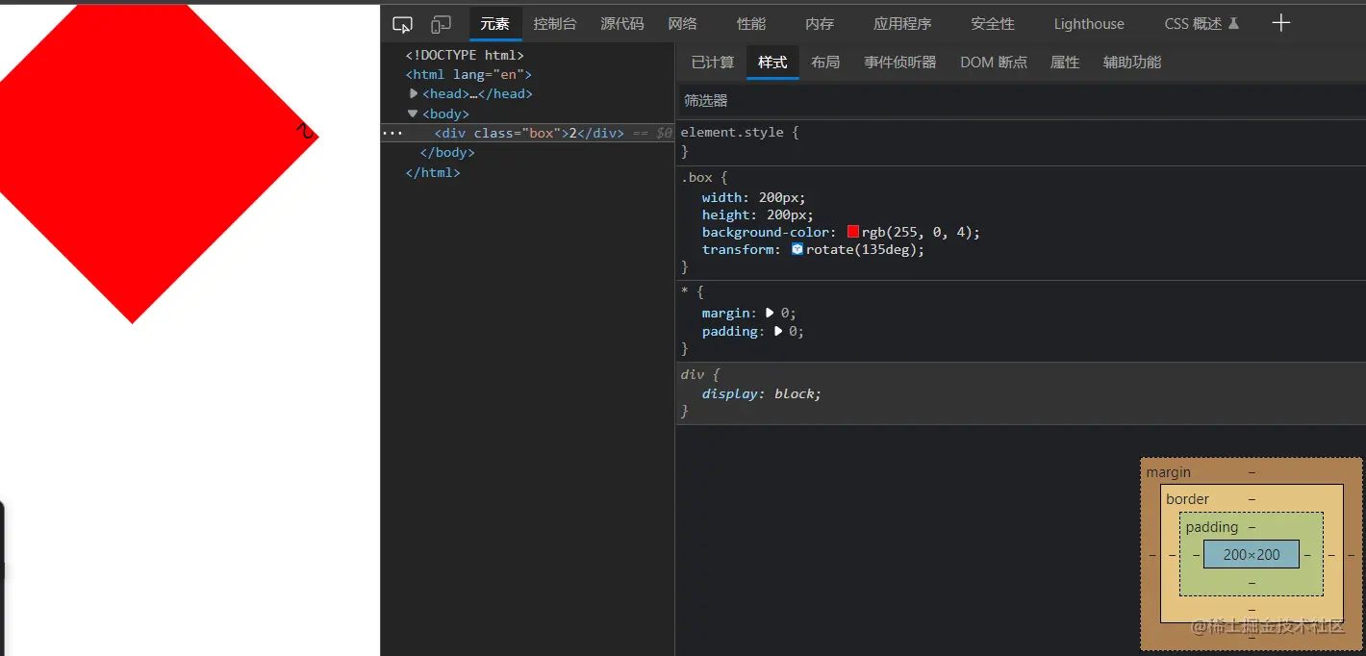Edit the rgb(255, 0, 4) value
Viewport: 1366px width, 656px height.
tap(919, 232)
